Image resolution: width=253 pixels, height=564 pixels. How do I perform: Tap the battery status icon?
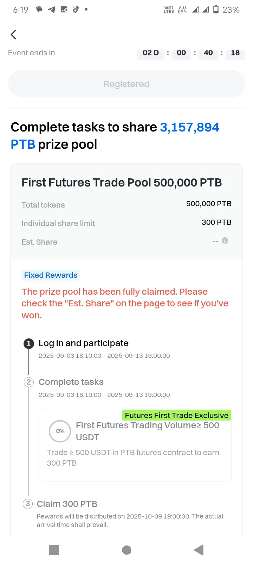(x=216, y=9)
